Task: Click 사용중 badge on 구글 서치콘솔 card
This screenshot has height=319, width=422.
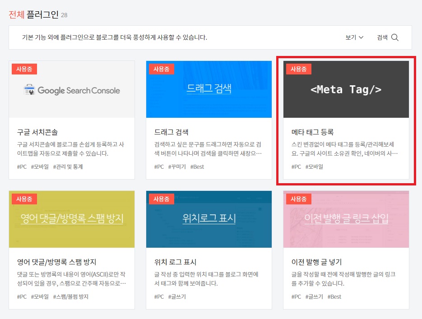Action: click(24, 69)
